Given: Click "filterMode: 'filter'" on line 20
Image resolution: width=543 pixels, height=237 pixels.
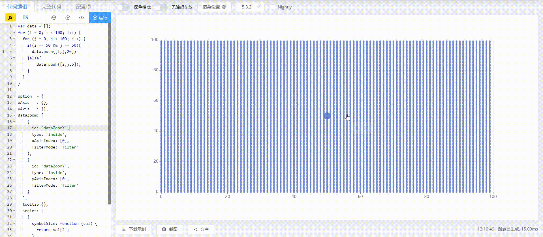Looking at the screenshot, I should [55, 147].
